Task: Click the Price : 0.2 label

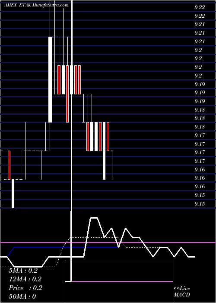Action: [25, 288]
